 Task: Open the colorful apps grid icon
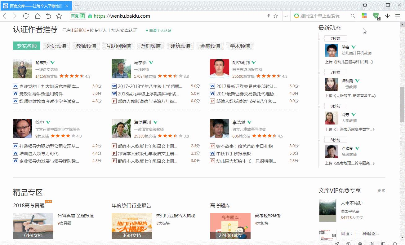tap(364, 16)
